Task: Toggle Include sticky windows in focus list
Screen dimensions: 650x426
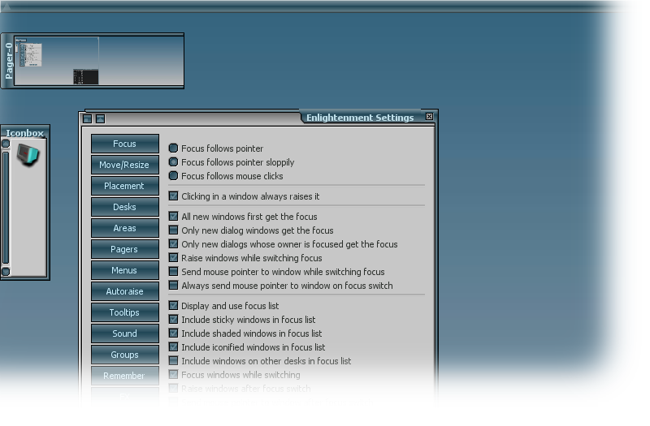Action: pos(173,319)
